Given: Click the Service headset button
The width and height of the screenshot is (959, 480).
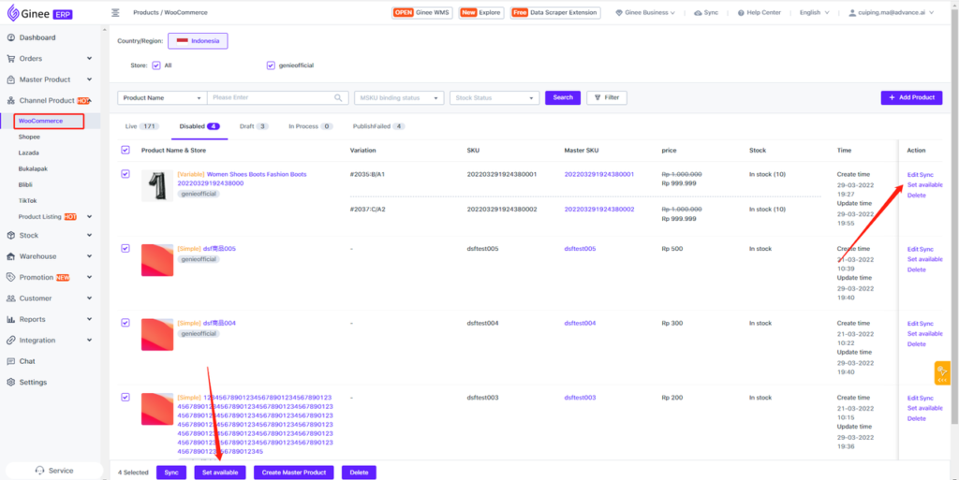Looking at the screenshot, I should (53, 471).
